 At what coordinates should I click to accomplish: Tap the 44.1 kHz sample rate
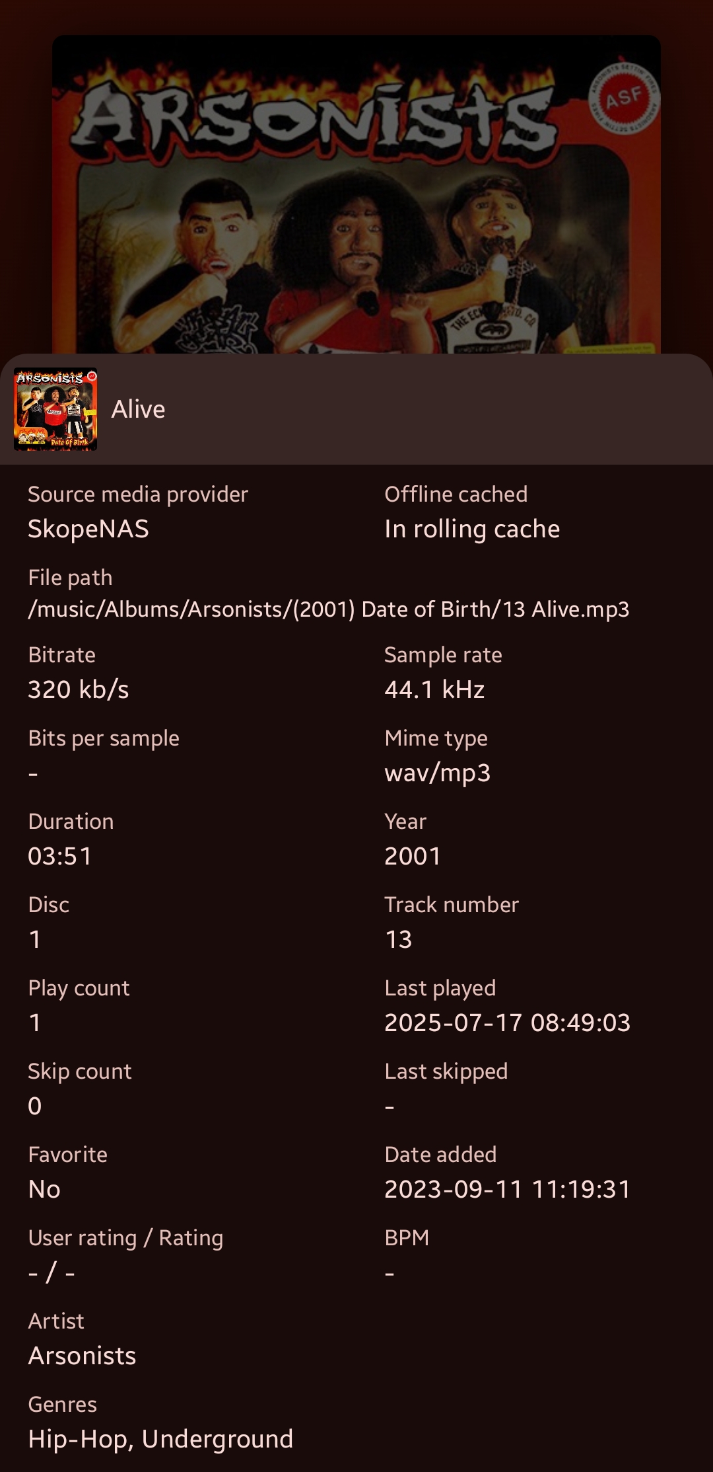point(434,689)
